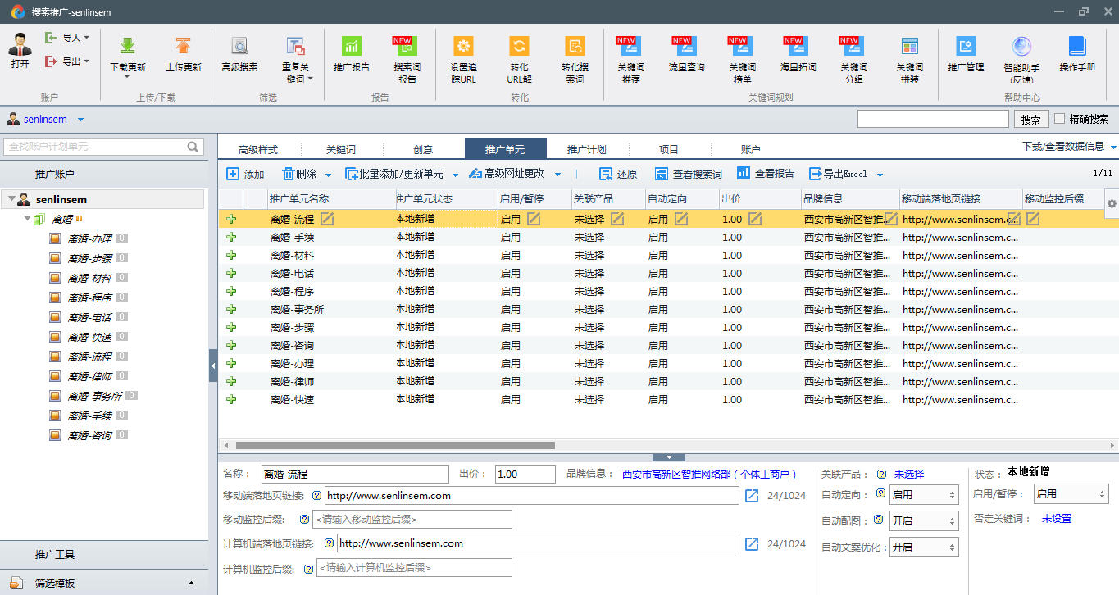1119x595 pixels.
Task: Switch to the 推广计划 tab
Action: tap(587, 149)
